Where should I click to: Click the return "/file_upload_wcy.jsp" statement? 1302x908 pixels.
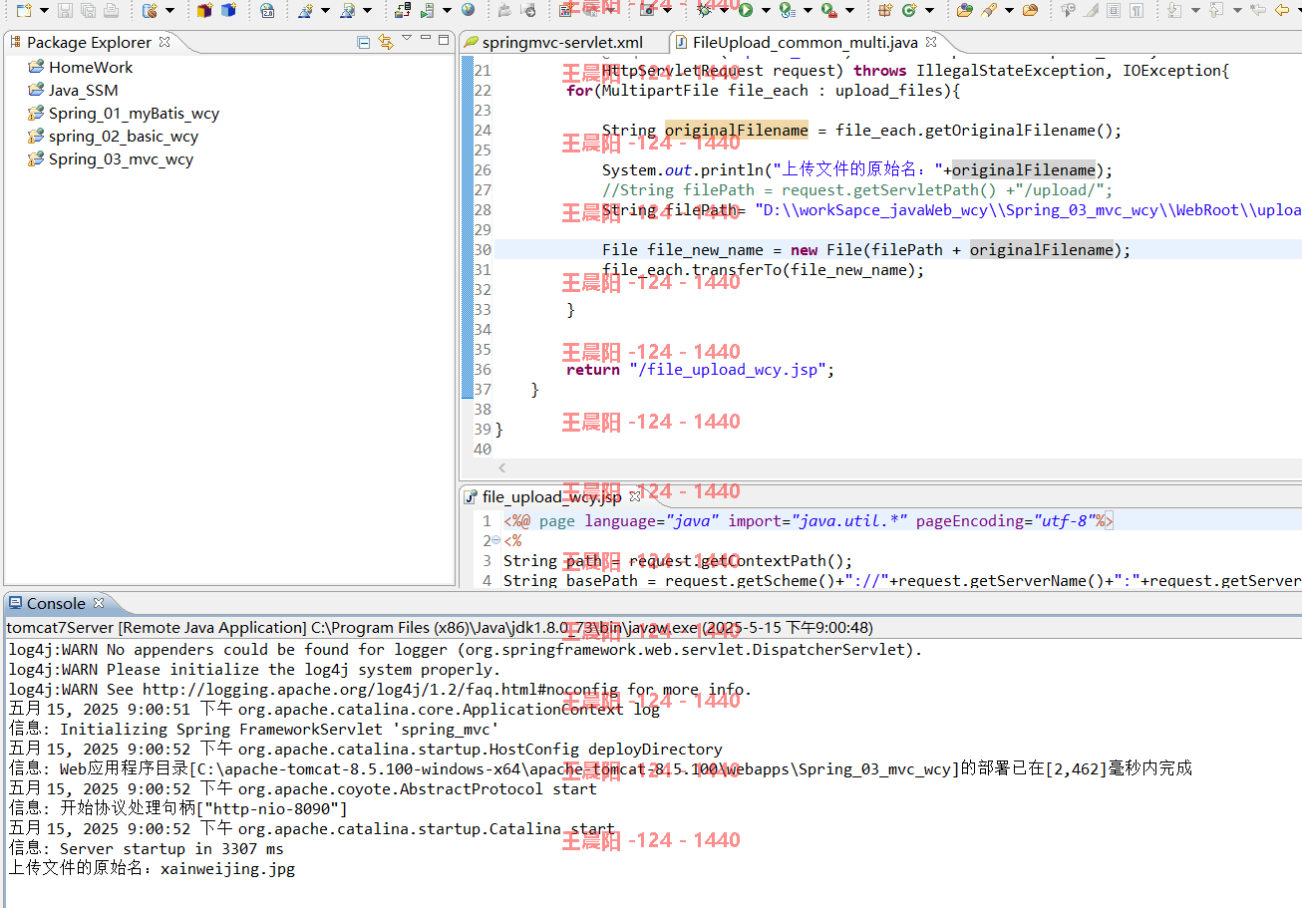700,370
